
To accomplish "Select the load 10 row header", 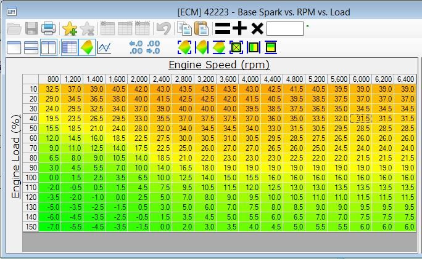I will coord(30,89).
